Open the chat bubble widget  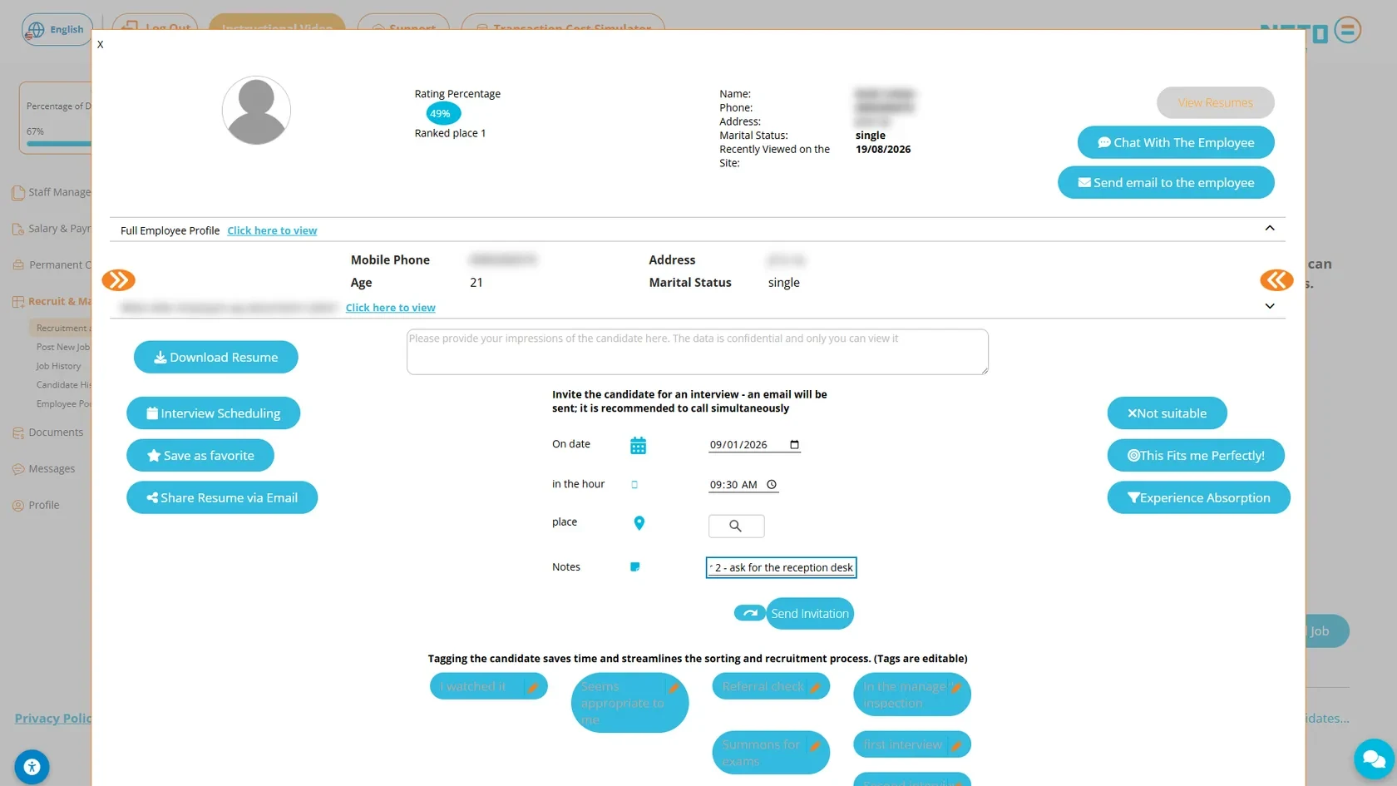[1374, 759]
